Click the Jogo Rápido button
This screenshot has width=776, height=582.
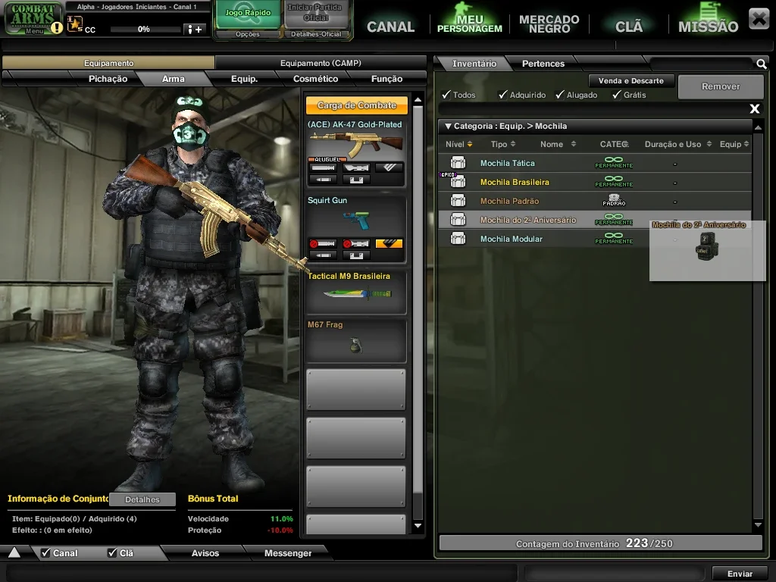(x=248, y=14)
